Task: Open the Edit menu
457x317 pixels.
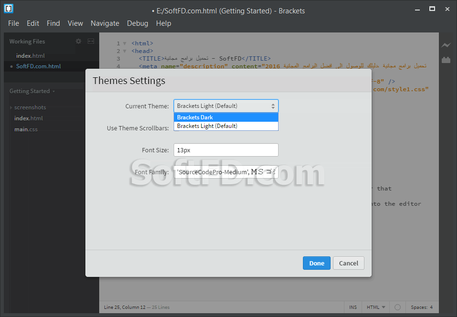Action: 33,23
